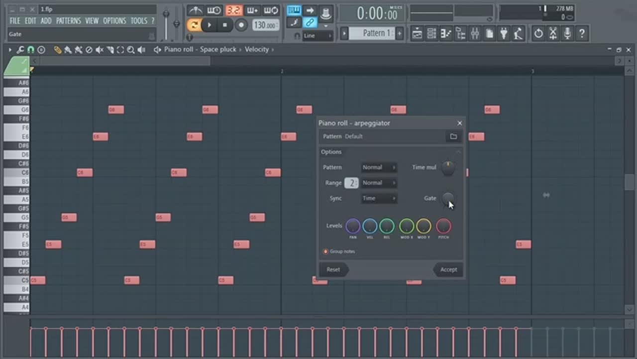Open the PATTERNS menu
637x359 pixels.
coord(68,21)
